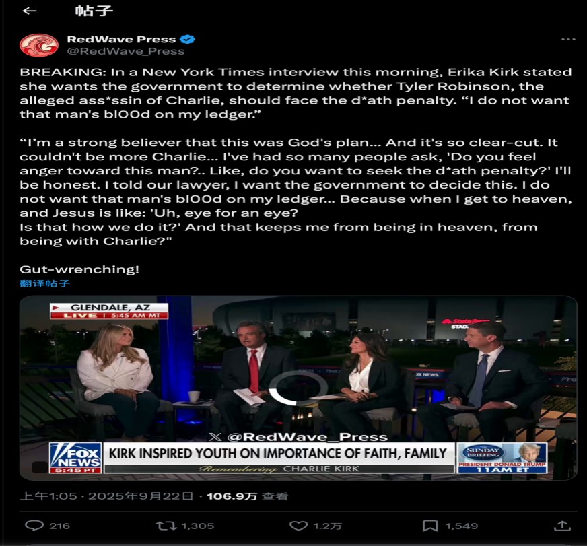Click the blue verified badge
Image resolution: width=587 pixels, height=546 pixels.
pos(187,39)
